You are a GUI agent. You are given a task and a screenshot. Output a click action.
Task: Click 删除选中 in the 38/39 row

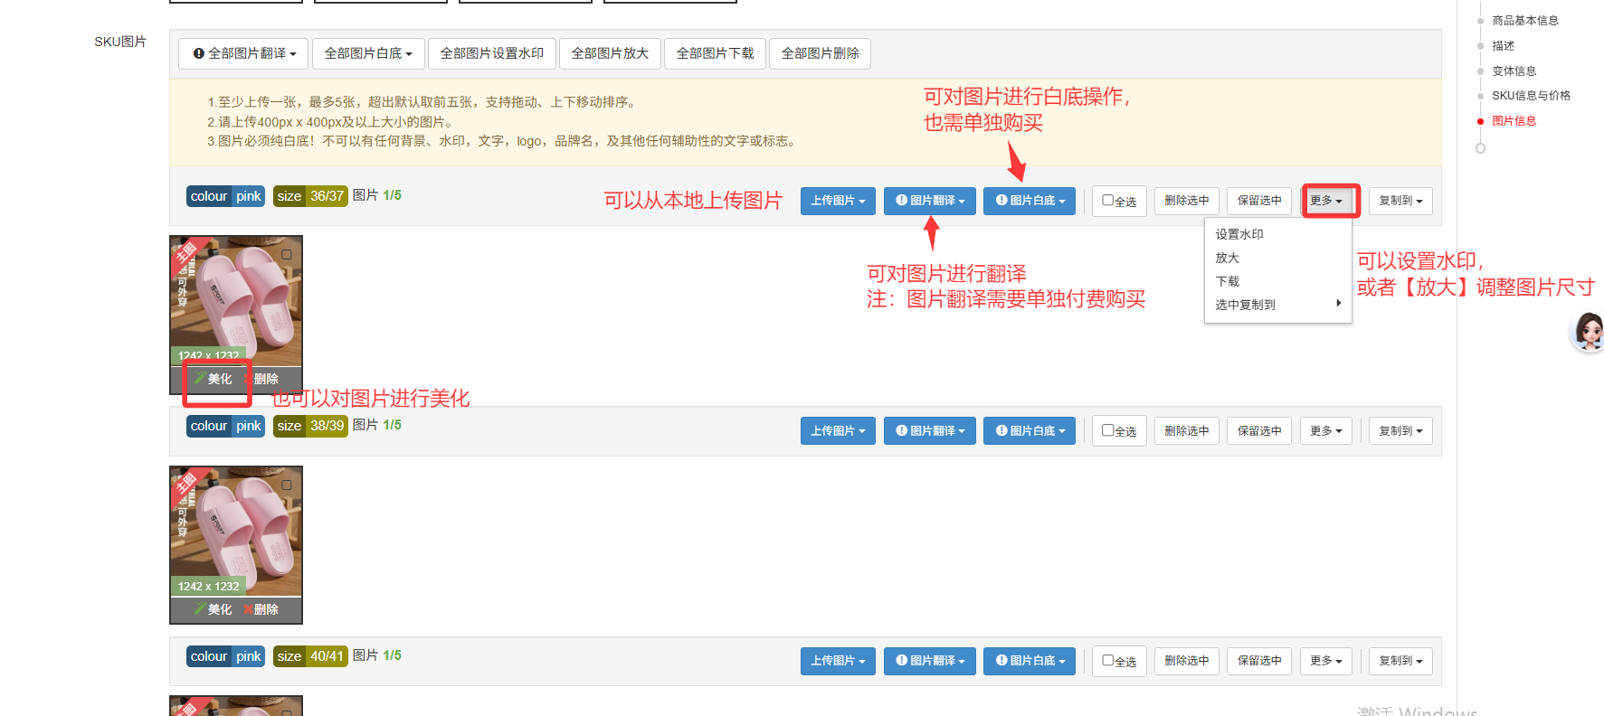[1186, 431]
